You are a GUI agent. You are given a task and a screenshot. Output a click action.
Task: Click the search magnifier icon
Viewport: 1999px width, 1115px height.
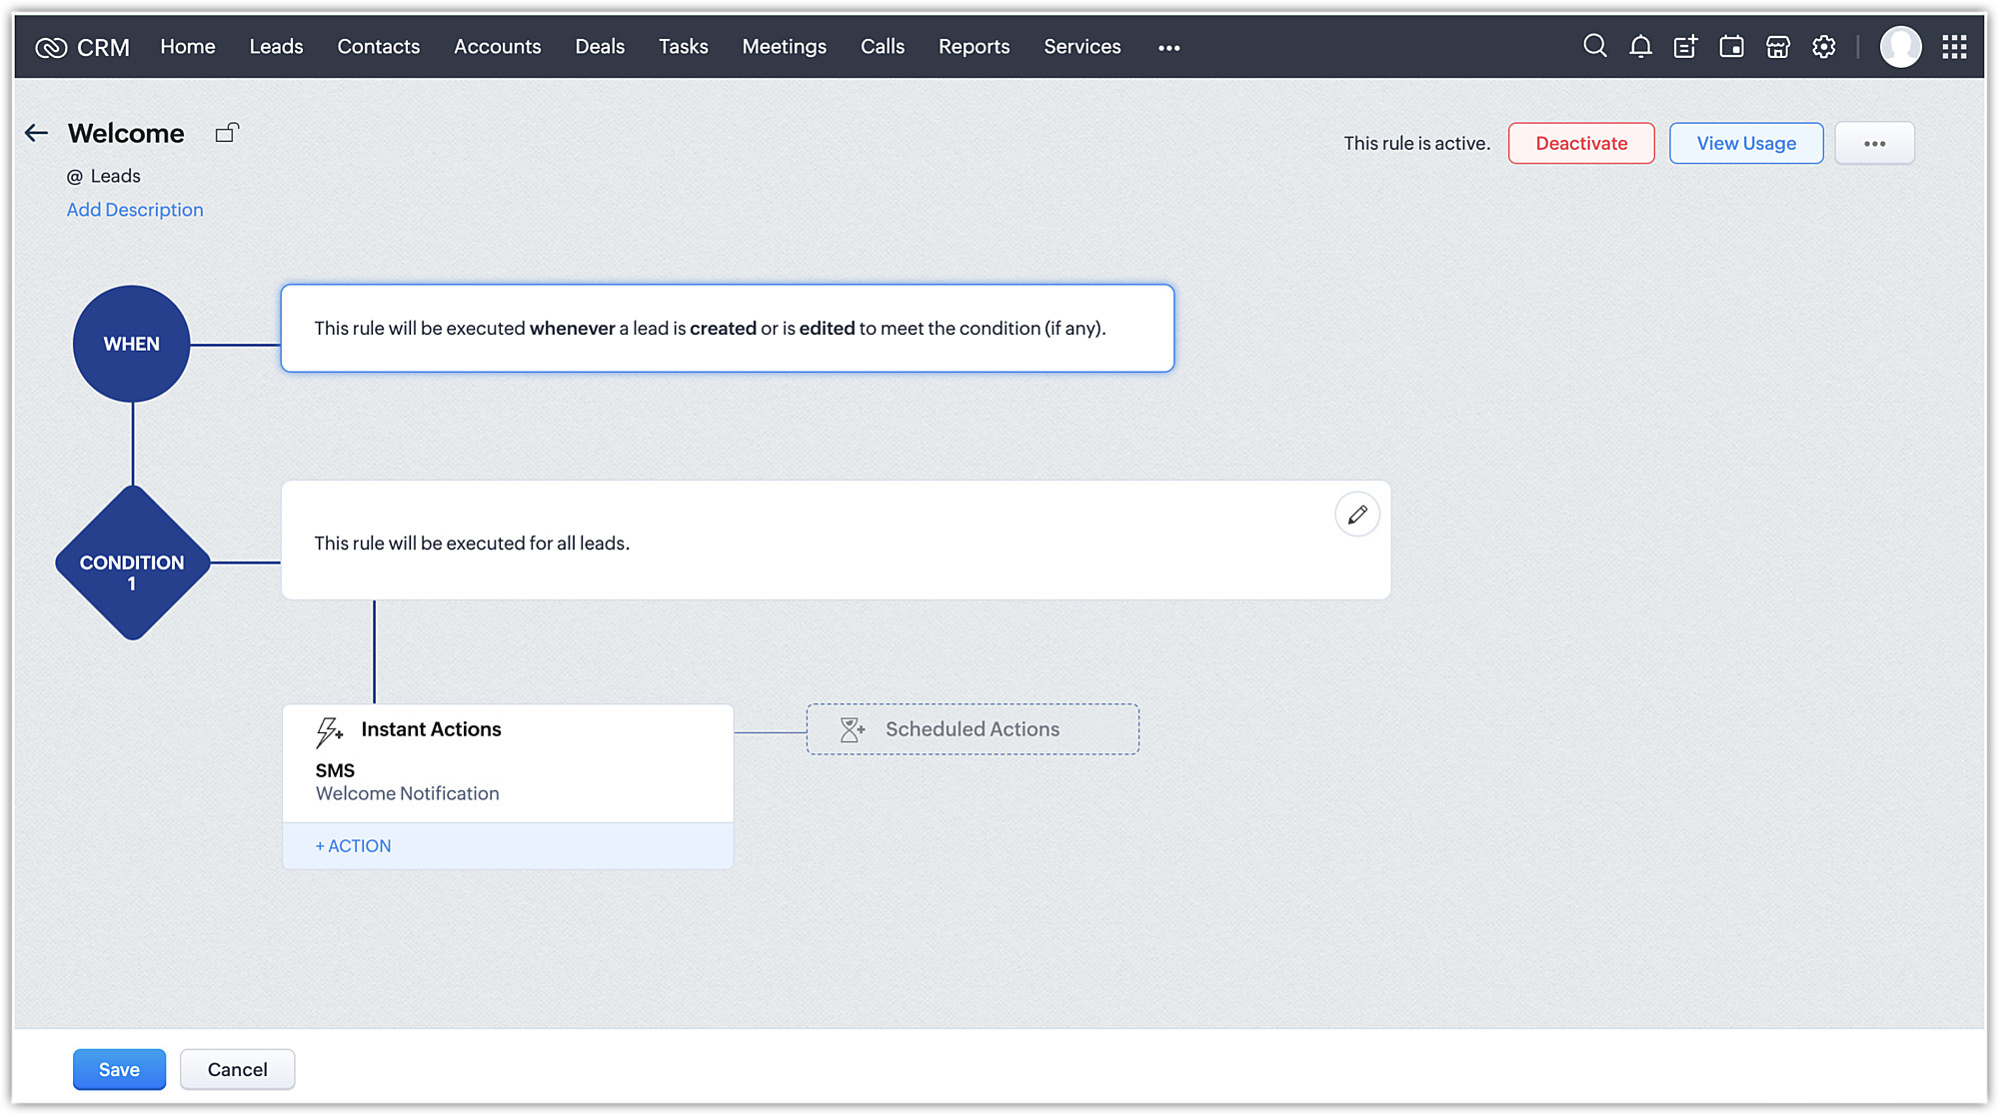pos(1594,46)
